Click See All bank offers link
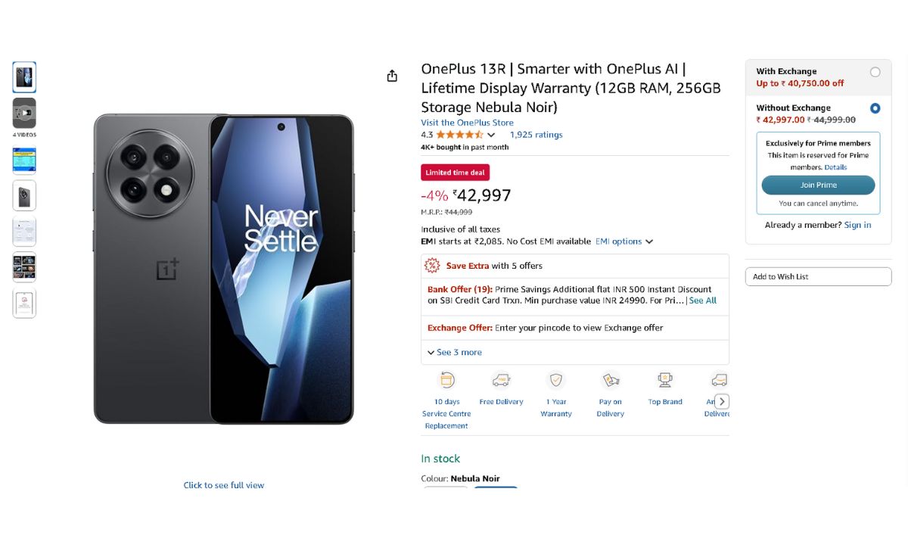The width and height of the screenshot is (908, 545). 702,301
